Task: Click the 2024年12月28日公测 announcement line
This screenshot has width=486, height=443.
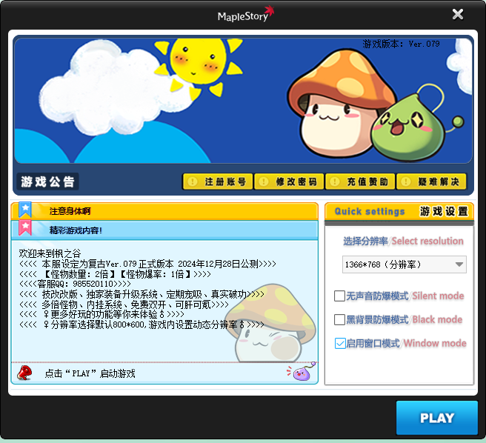Action: pyautogui.click(x=147, y=264)
